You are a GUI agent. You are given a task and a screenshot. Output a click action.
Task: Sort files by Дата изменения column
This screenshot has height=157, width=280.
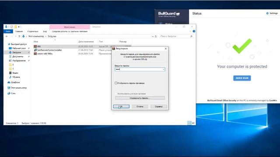click(x=86, y=41)
